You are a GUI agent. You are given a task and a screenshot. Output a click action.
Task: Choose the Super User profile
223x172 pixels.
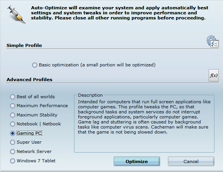(12, 142)
